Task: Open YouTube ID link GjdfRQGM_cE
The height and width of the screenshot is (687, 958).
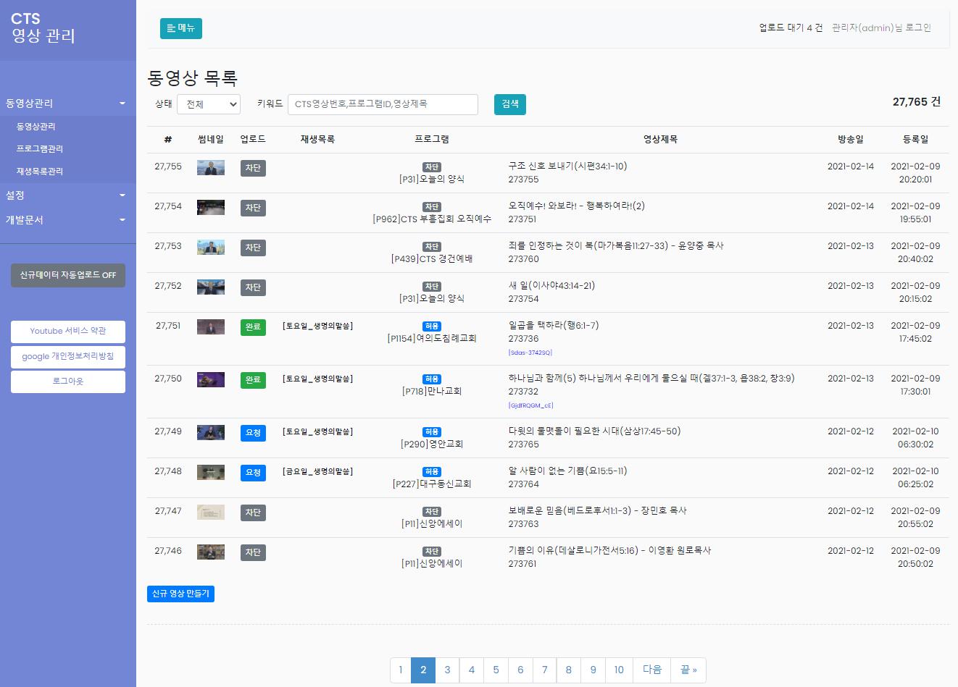Action: click(x=530, y=405)
